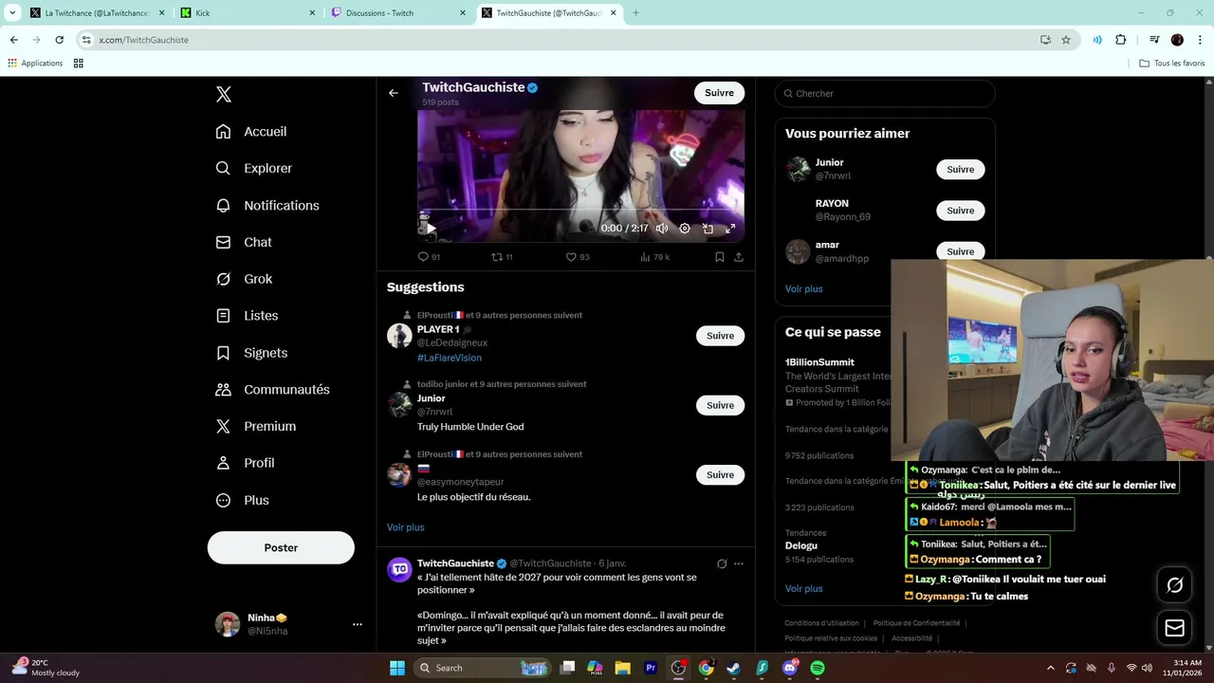Reload the page

point(59,40)
